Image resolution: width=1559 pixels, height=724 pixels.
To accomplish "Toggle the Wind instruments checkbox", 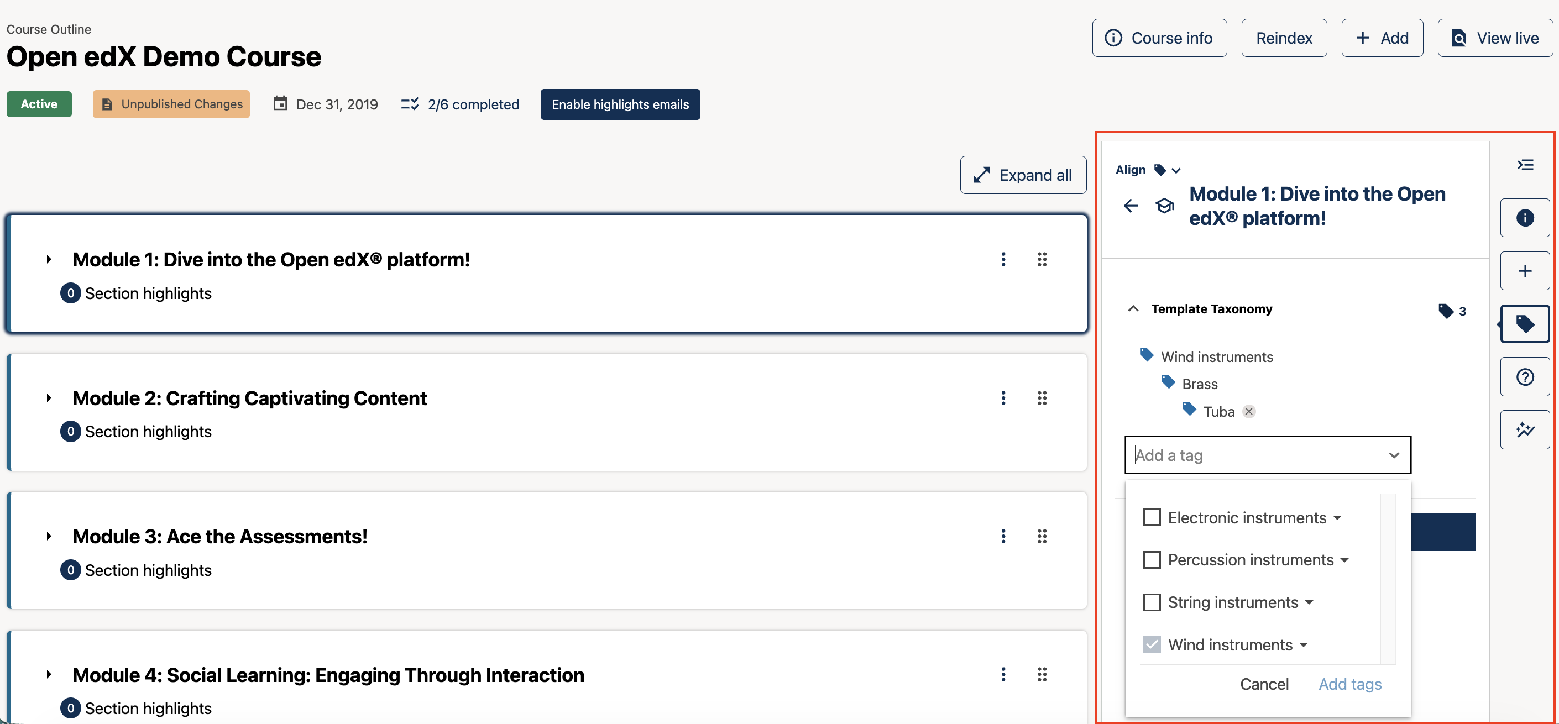I will click(x=1151, y=645).
